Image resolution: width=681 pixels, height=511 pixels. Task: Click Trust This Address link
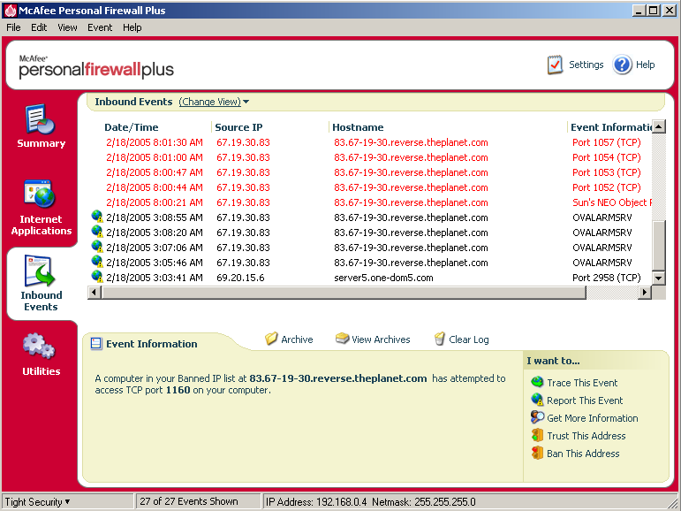pyautogui.click(x=585, y=436)
